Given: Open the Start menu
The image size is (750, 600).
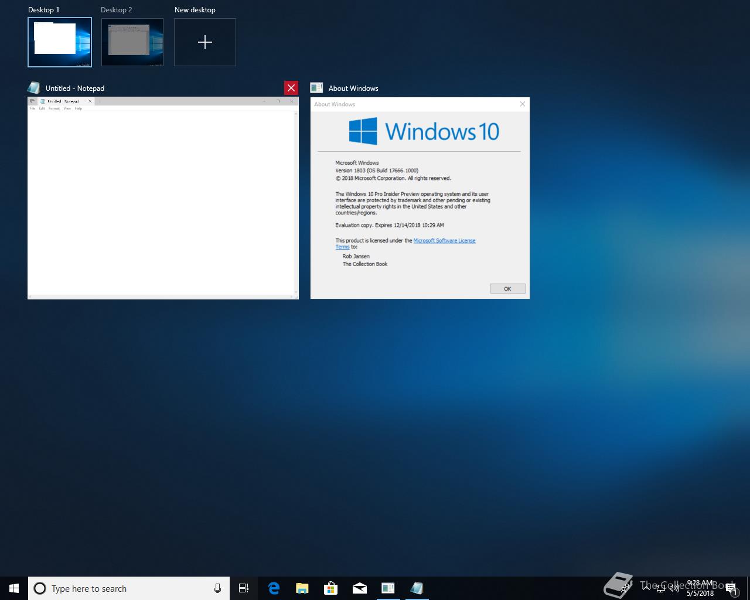Looking at the screenshot, I should click(14, 588).
